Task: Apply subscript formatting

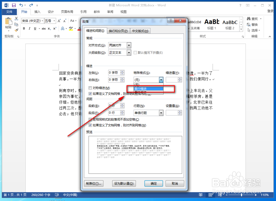Action: pos(49,28)
